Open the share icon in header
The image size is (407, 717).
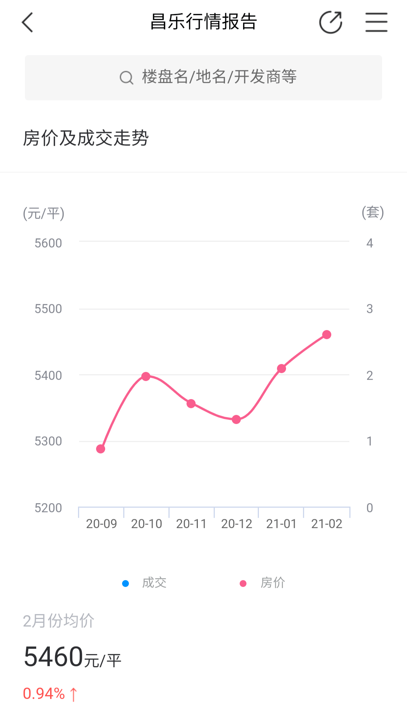coord(330,22)
